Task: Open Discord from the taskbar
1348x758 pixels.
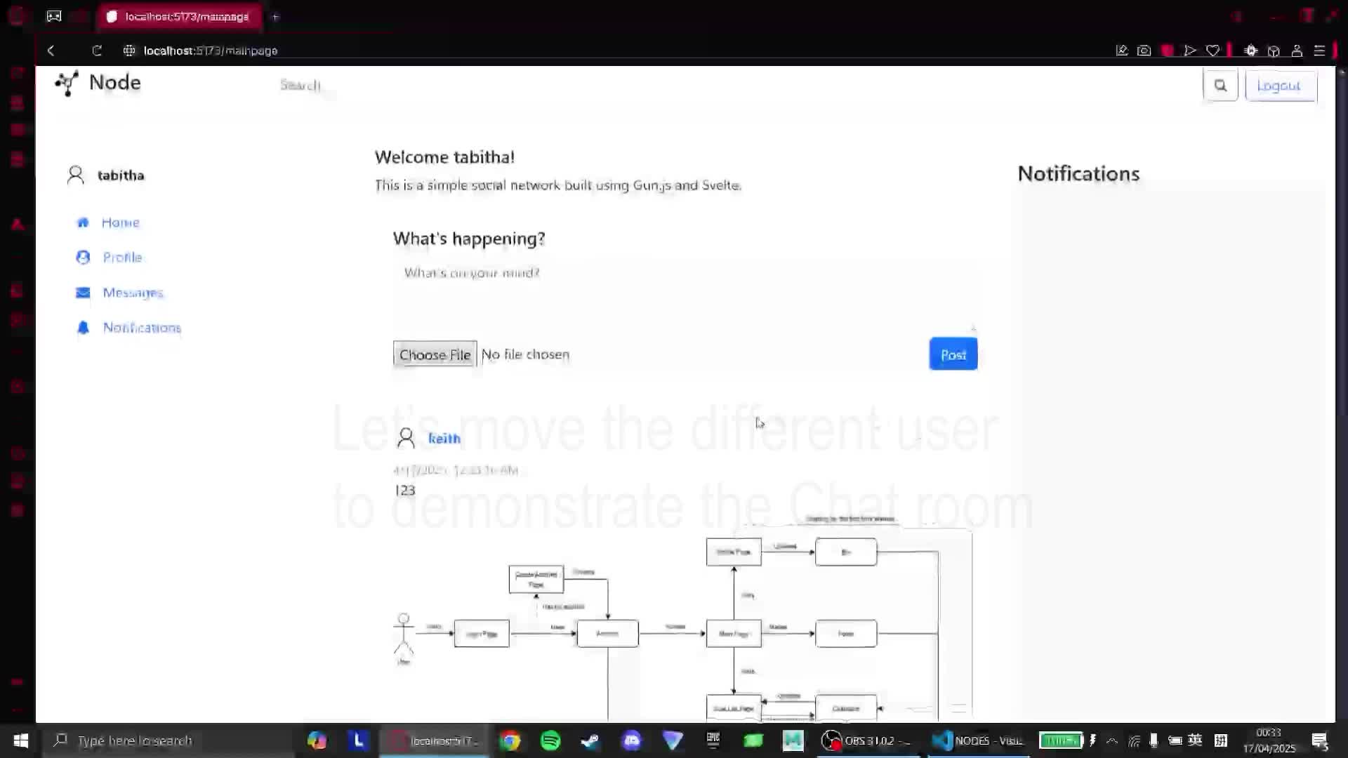Action: 632,740
